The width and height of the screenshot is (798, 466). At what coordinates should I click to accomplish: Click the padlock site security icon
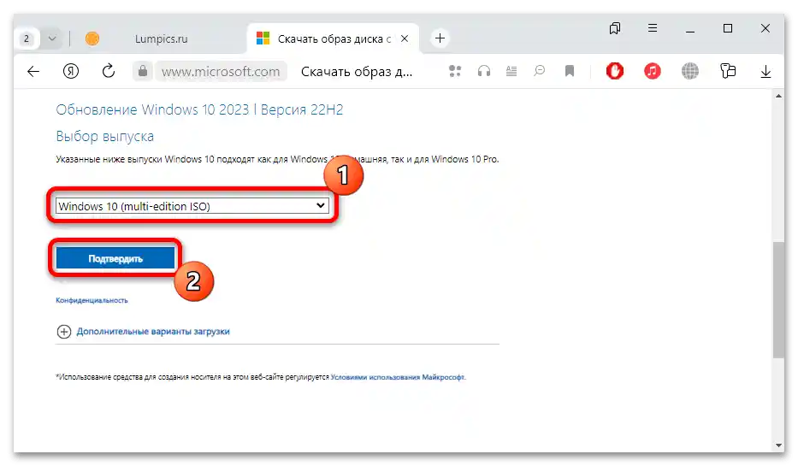(x=143, y=71)
